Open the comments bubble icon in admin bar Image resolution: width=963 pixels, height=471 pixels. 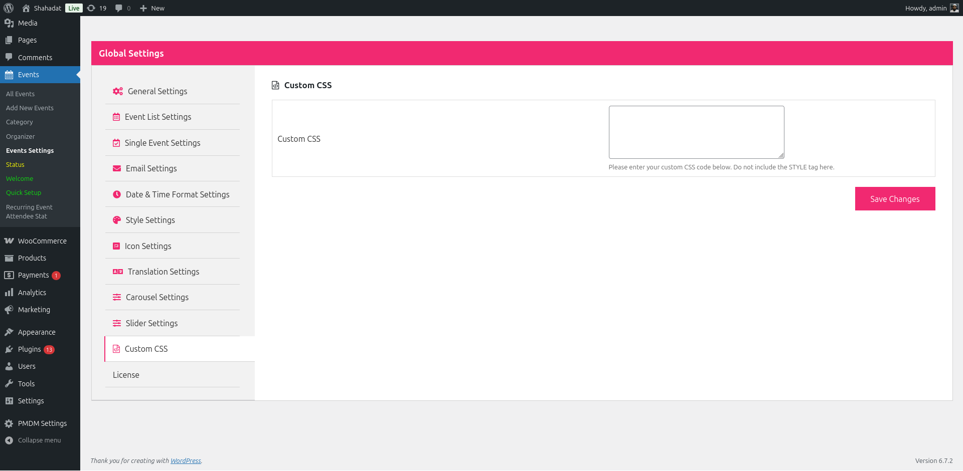[x=118, y=8]
